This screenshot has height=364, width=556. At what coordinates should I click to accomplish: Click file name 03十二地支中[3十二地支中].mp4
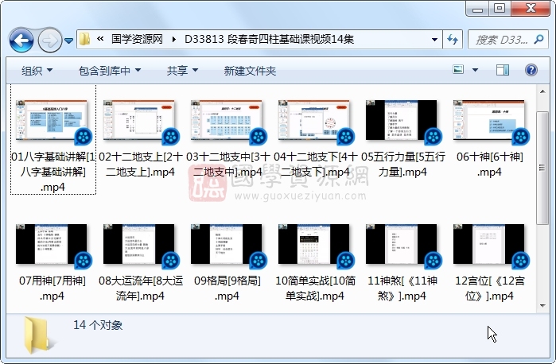pos(227,164)
